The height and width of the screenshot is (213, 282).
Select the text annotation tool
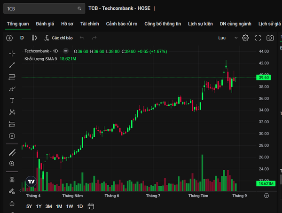[12, 101]
